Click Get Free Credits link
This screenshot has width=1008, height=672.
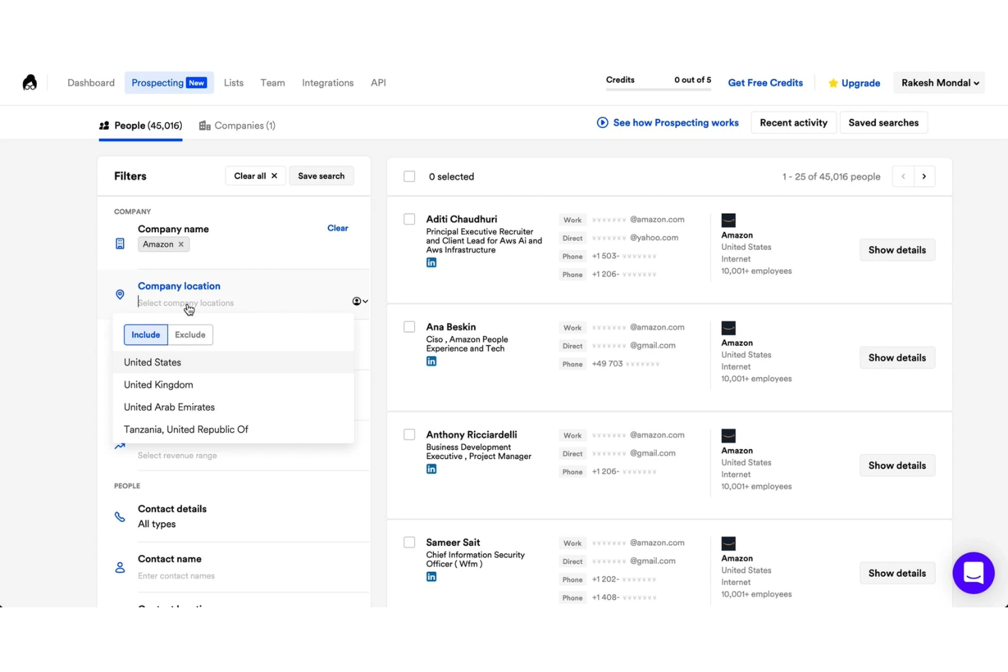click(x=765, y=82)
